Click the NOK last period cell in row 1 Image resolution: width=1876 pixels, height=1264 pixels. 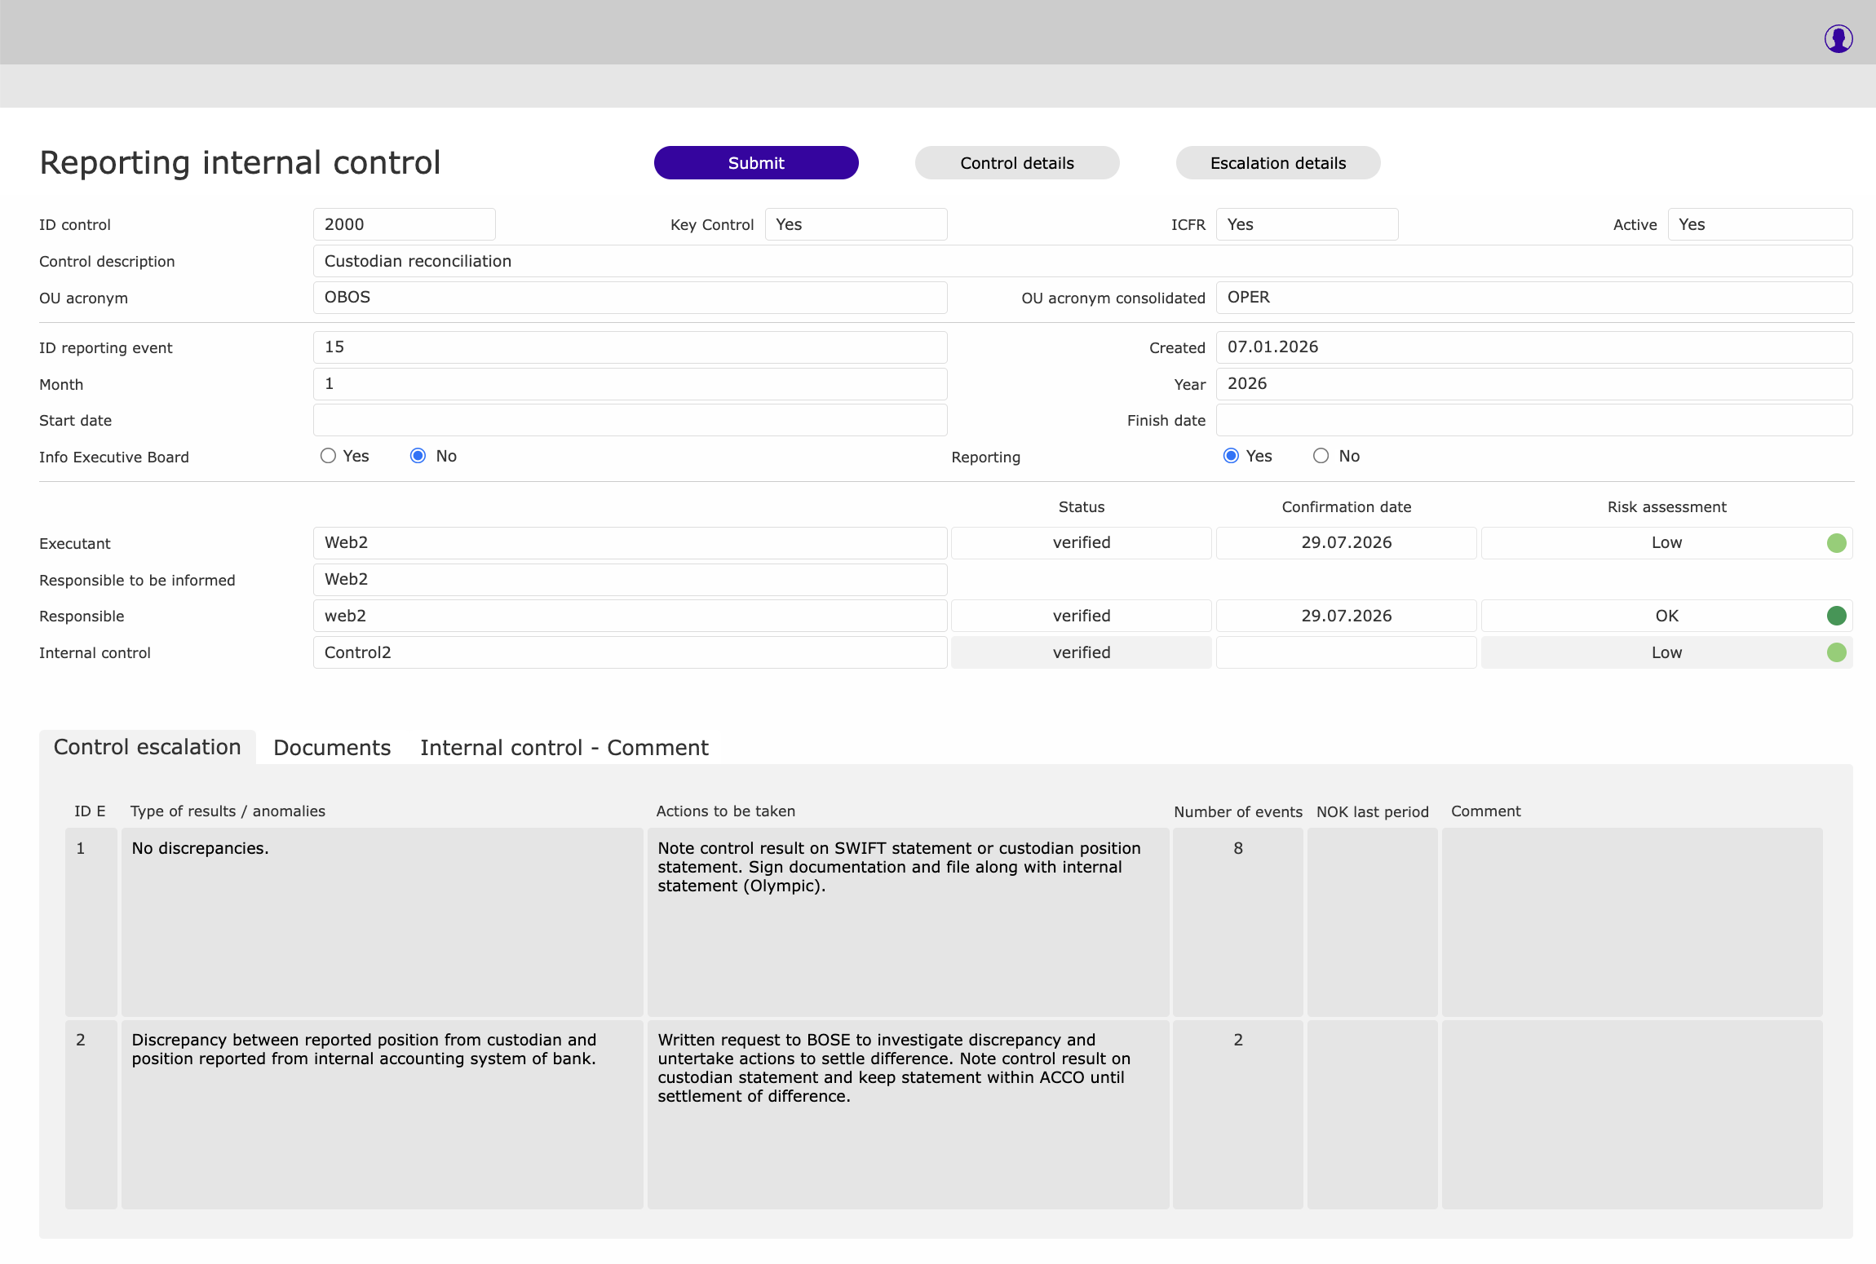point(1373,922)
